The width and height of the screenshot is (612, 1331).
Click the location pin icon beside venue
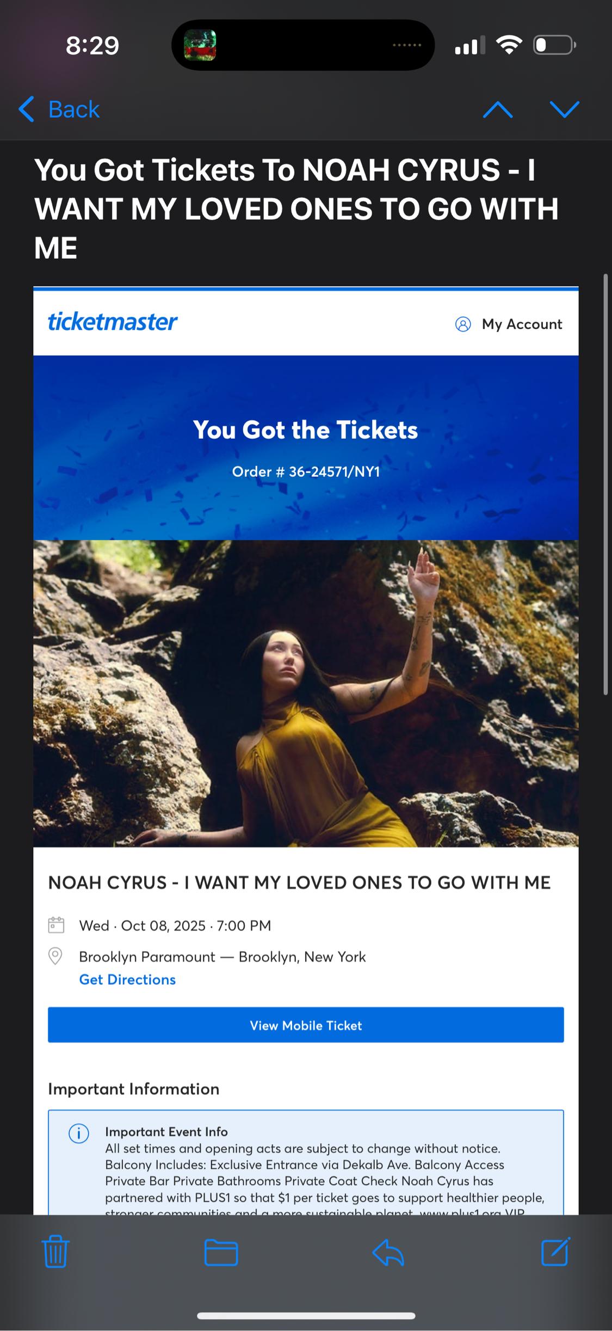click(x=55, y=956)
